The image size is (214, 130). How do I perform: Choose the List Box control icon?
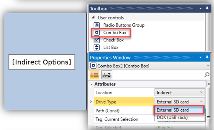tap(96, 48)
